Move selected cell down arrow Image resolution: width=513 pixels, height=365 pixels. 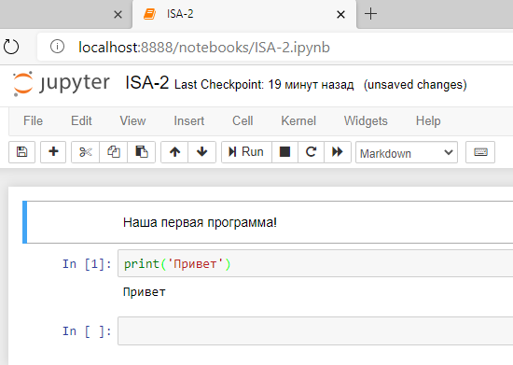(201, 152)
